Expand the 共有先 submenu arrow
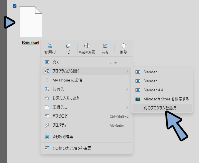The width and height of the screenshot is (199, 163). [x=127, y=89]
